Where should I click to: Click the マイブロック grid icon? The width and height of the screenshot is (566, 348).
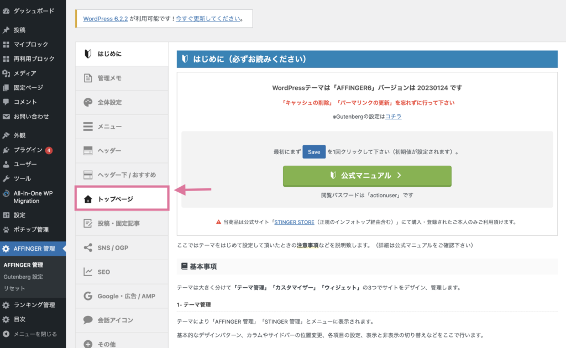point(6,44)
